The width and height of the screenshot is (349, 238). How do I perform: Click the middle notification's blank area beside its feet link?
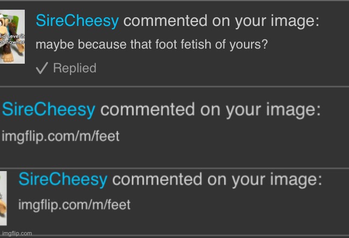[232, 136]
